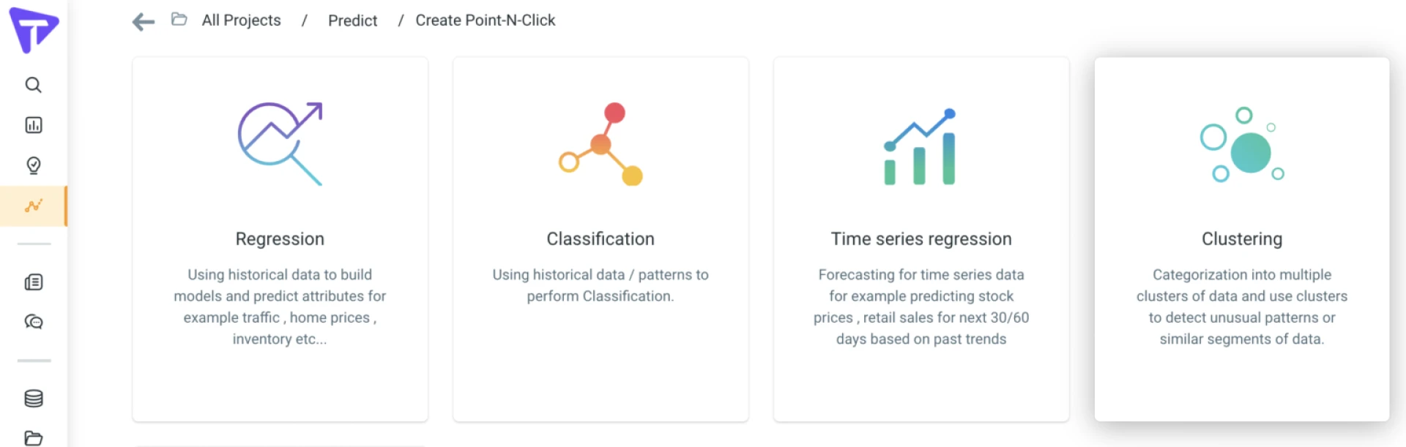Click the Clustering bubbles icon
This screenshot has height=447, width=1406.
pyautogui.click(x=1241, y=145)
